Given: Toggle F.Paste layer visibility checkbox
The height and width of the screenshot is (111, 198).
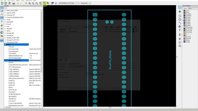Looking at the screenshot, I should click(186, 17).
